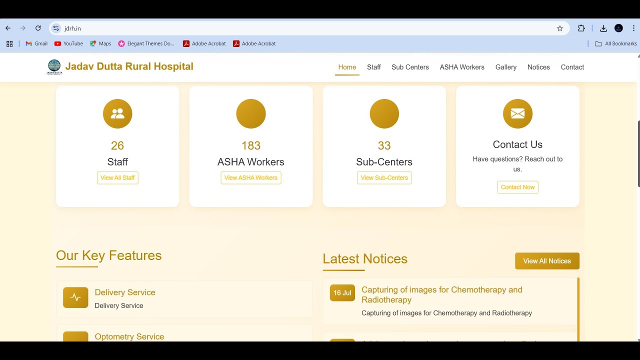The image size is (640, 360).
Task: Click the ASHA Workers gold circle icon
Action: click(x=251, y=113)
